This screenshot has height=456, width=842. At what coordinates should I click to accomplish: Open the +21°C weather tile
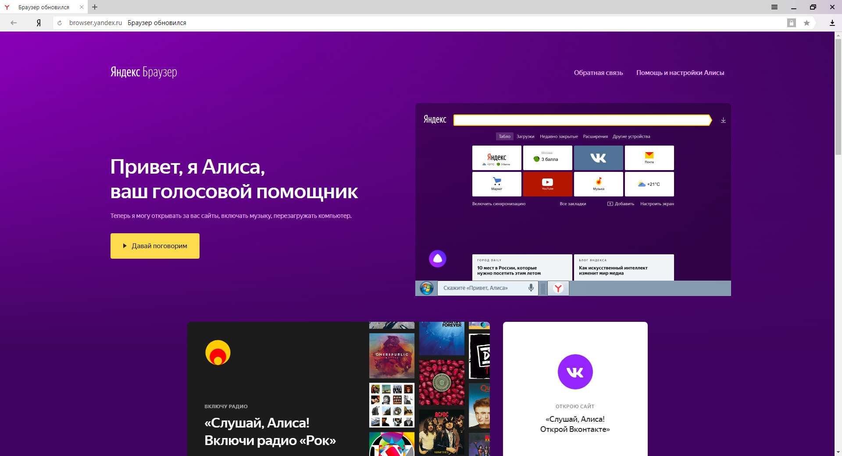click(x=649, y=184)
